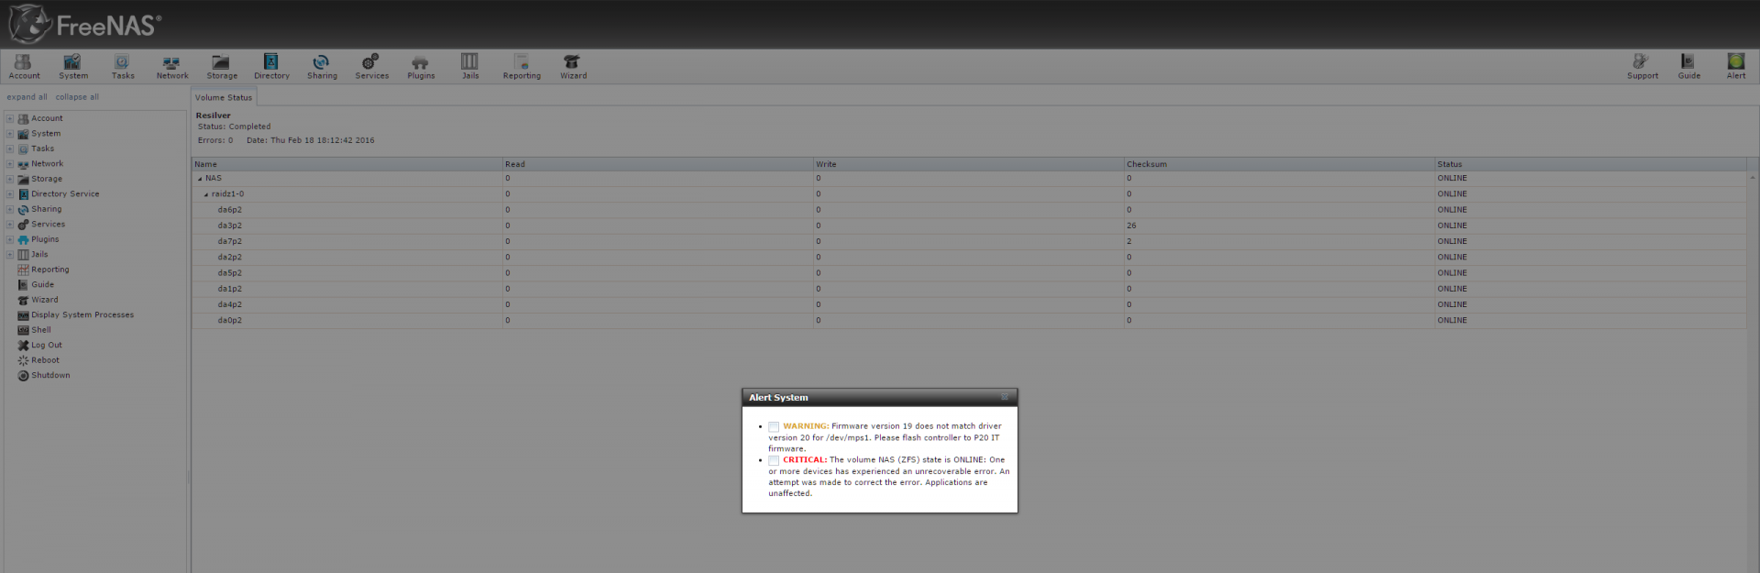Image resolution: width=1760 pixels, height=573 pixels.
Task: Open the Guide icon in the top-right toolbar
Action: pyautogui.click(x=1688, y=66)
